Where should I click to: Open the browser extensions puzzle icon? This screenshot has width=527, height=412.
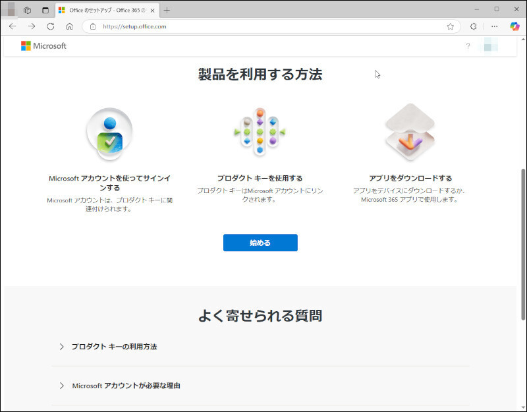473,26
